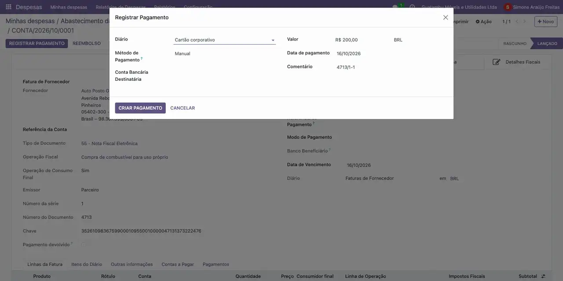Open Simone Araújo Freitas user menu

tap(532, 7)
